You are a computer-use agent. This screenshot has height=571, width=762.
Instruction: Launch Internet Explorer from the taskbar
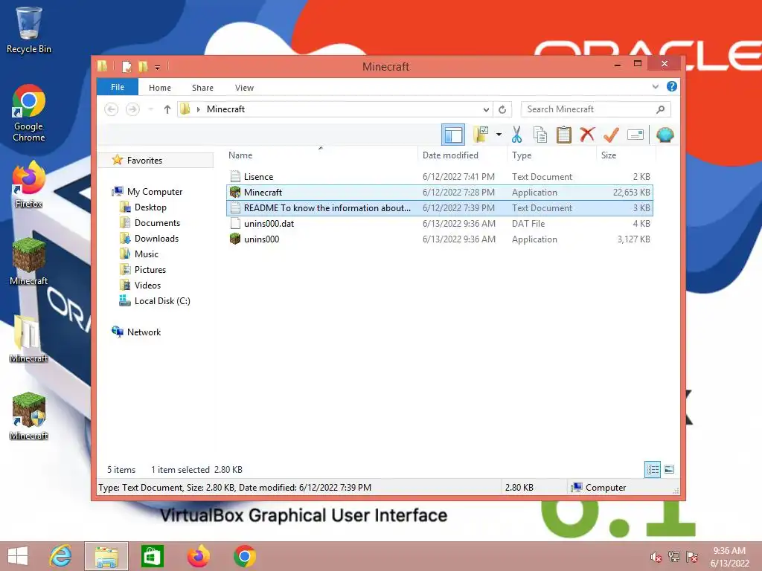(x=61, y=556)
